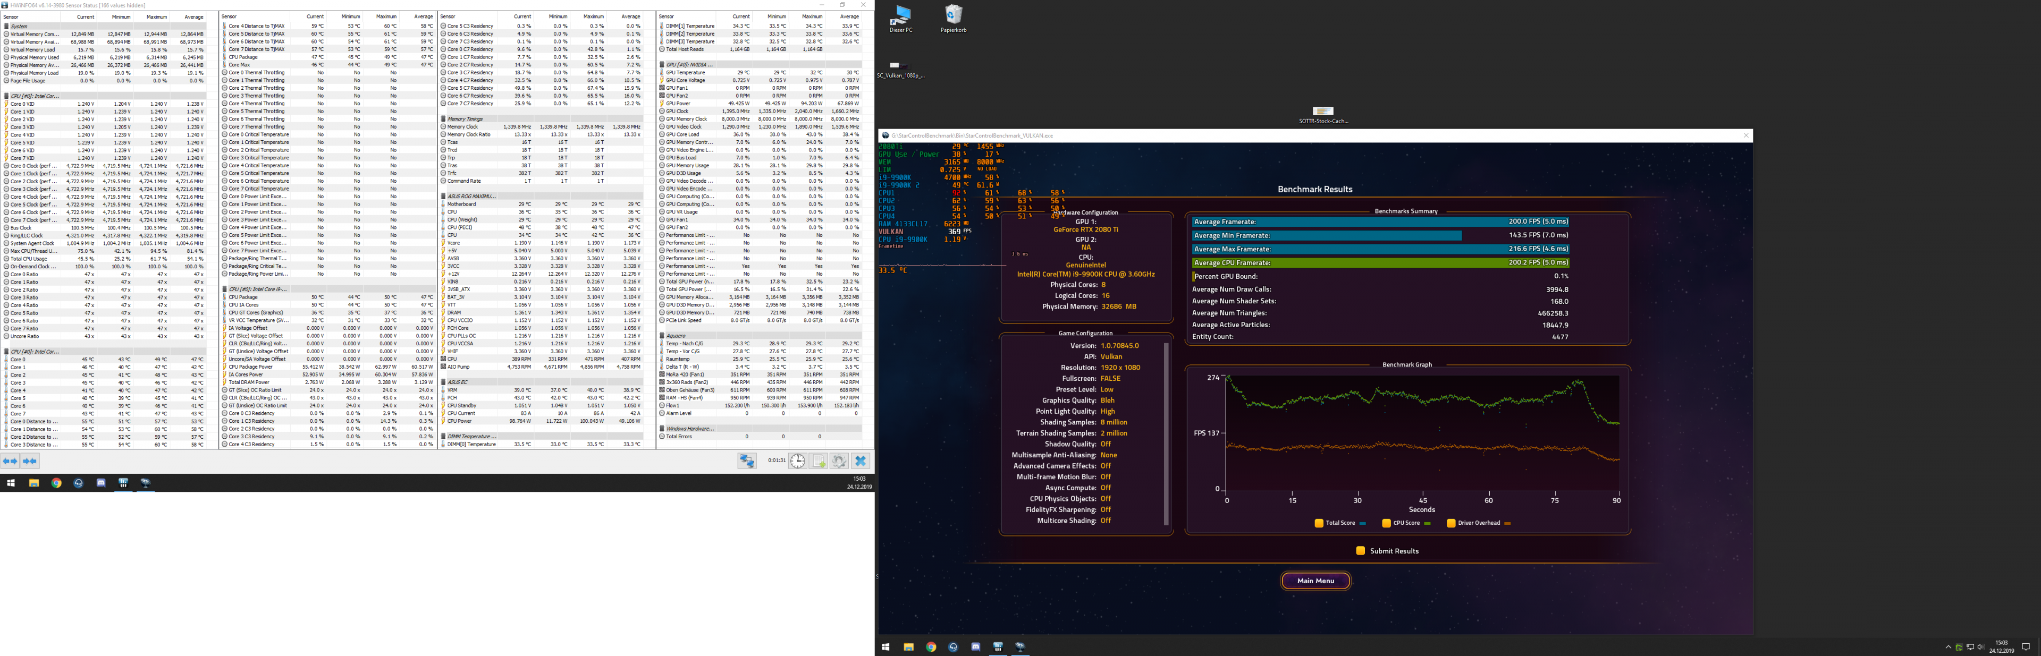Screen dimensions: 2041x656
Task: Click the blue X close sensors icon
Action: [x=861, y=461]
